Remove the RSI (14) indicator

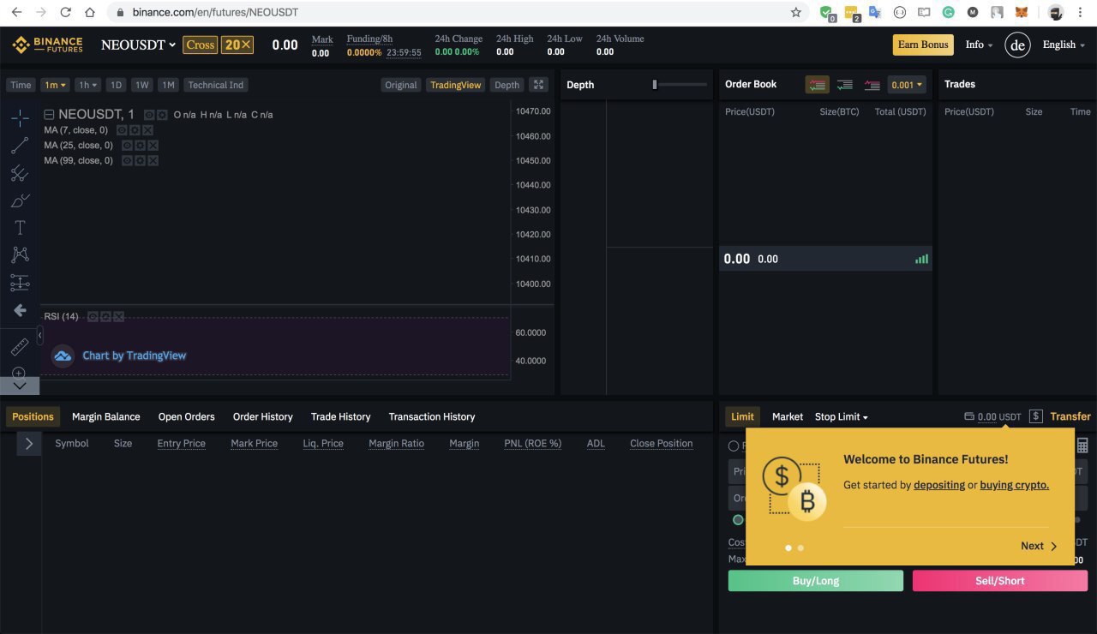pyautogui.click(x=118, y=317)
